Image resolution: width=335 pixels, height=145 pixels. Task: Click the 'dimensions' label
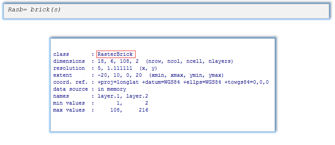point(69,61)
